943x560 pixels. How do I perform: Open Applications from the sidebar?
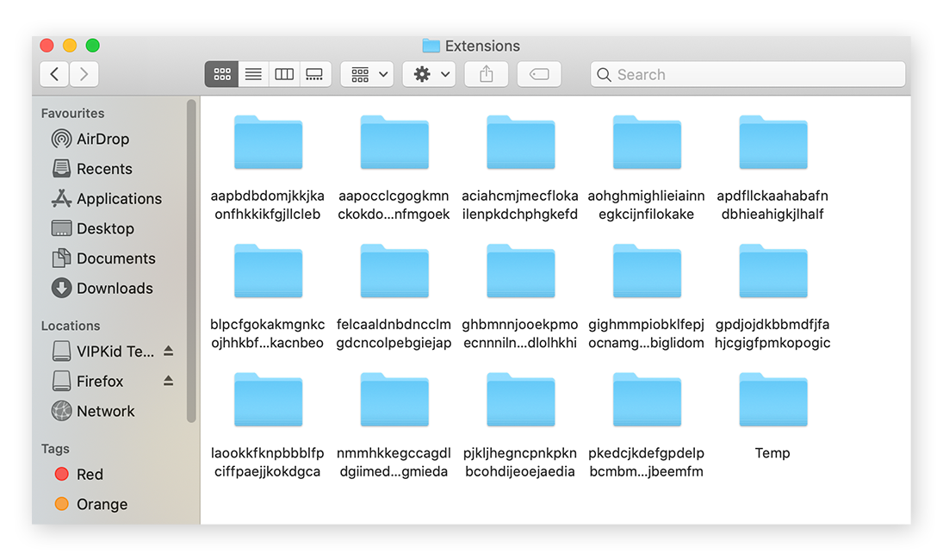(115, 198)
